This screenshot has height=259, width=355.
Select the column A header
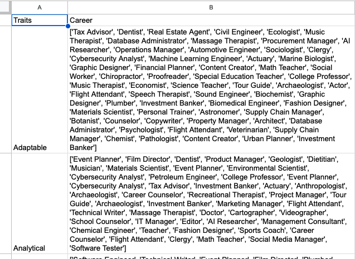pyautogui.click(x=39, y=7)
